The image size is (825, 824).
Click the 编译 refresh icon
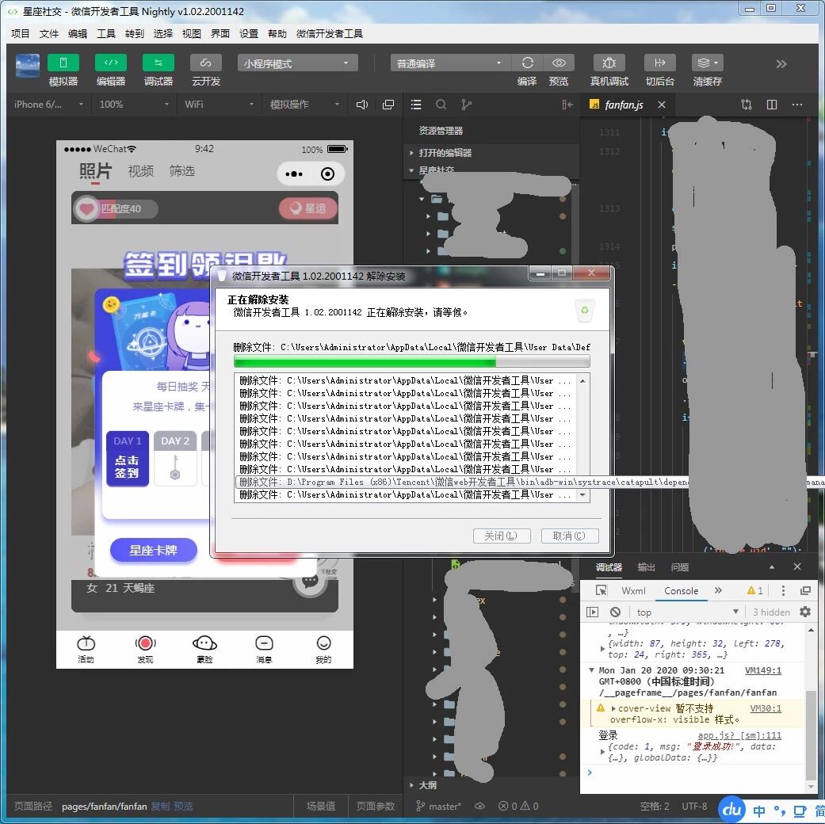(527, 63)
